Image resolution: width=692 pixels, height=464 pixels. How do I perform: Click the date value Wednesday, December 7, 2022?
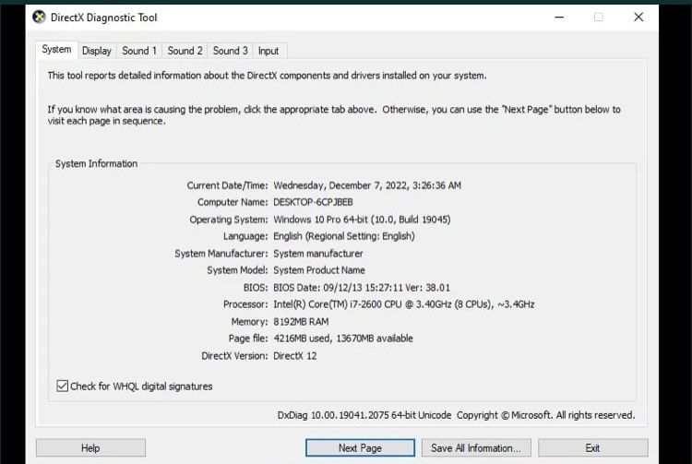coord(367,185)
